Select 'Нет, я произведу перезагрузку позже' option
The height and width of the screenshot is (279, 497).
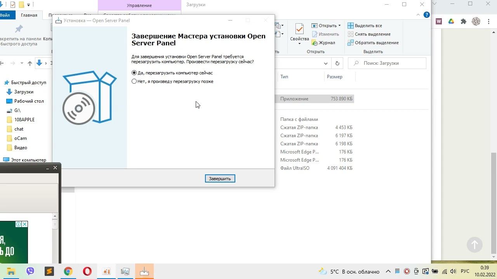[x=172, y=81]
